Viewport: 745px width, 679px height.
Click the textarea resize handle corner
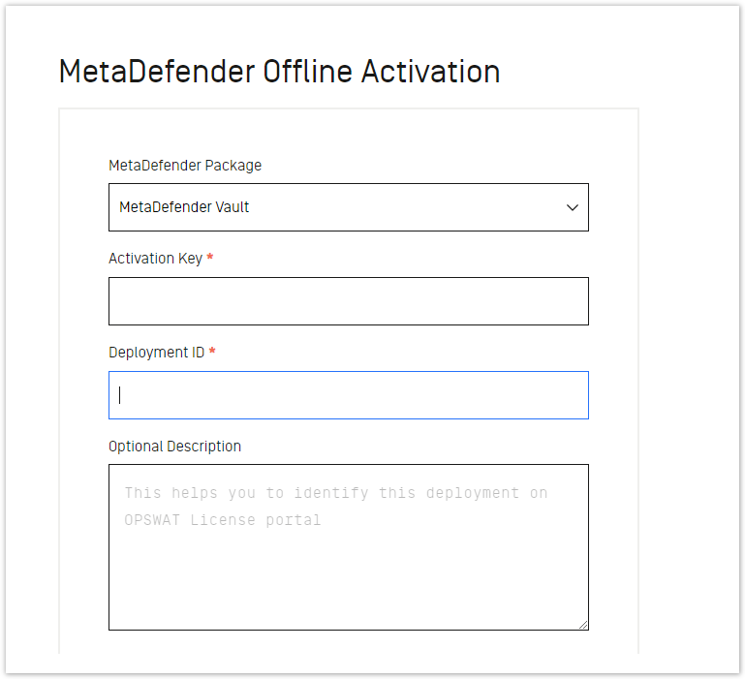583,625
